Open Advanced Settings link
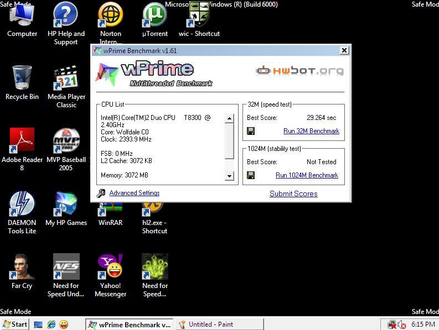The width and height of the screenshot is (439, 330). pyautogui.click(x=135, y=193)
